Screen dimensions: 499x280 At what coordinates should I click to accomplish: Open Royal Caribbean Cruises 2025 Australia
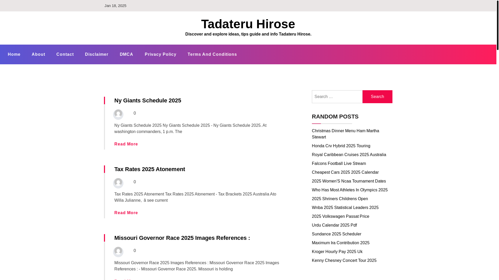coord(349,155)
